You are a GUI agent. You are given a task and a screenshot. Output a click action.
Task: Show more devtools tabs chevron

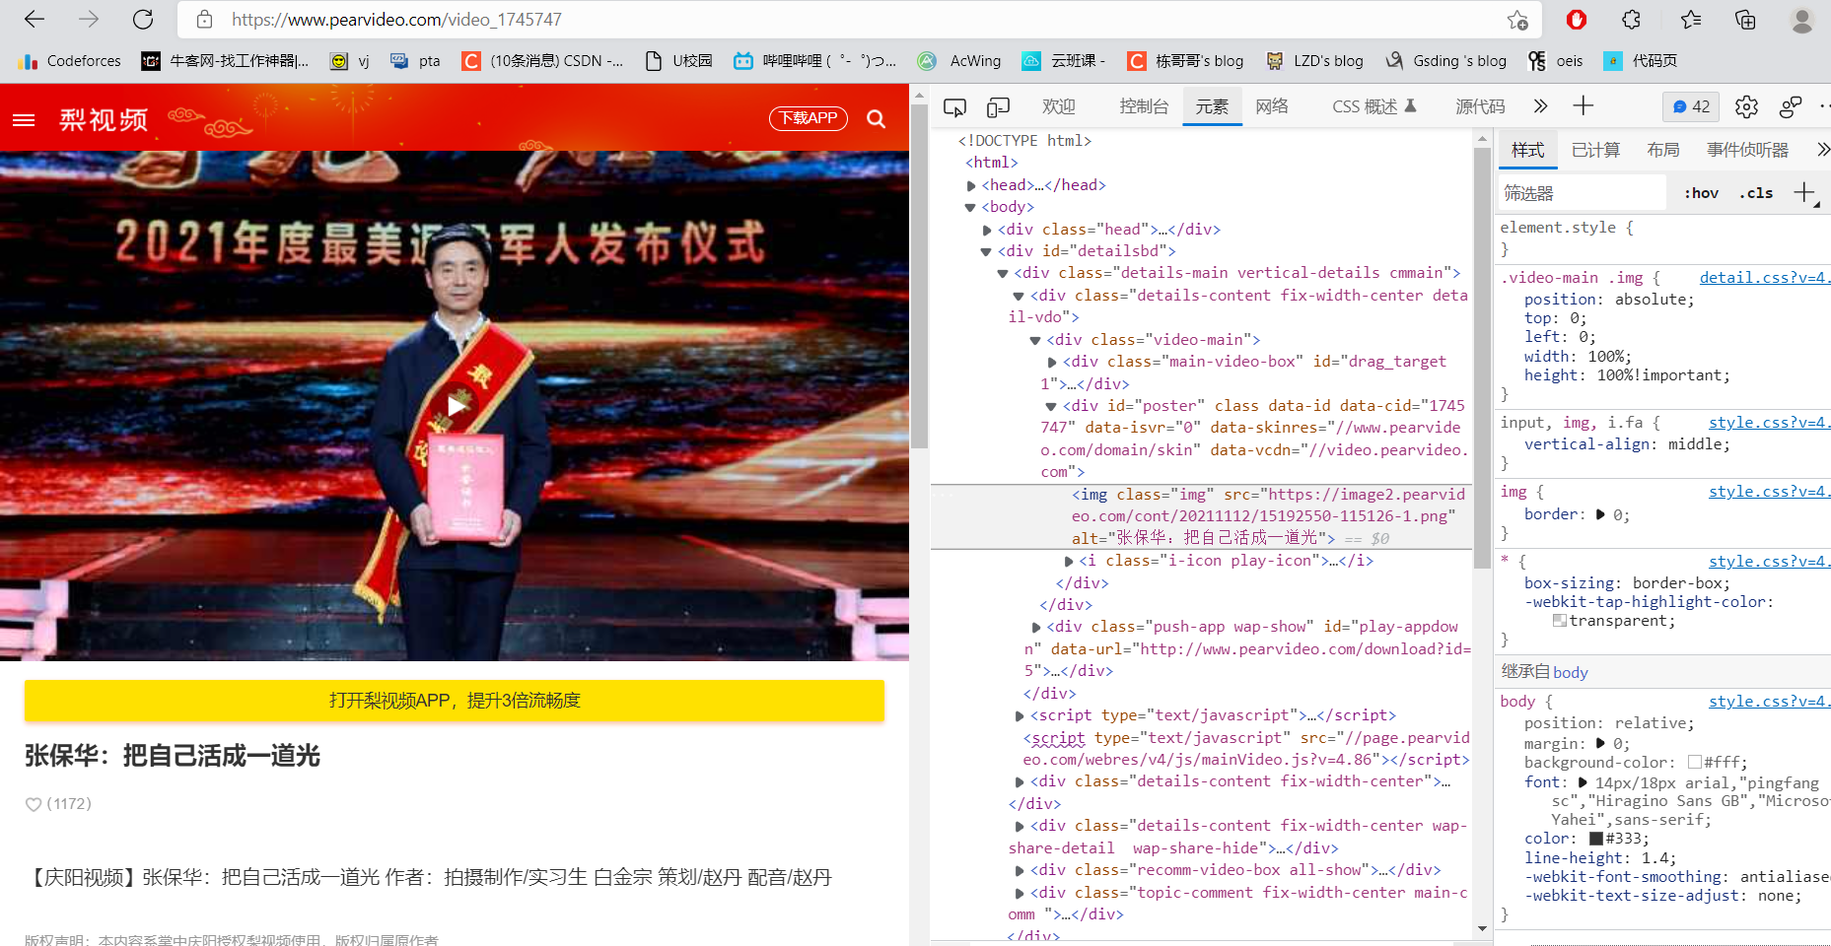click(1540, 106)
